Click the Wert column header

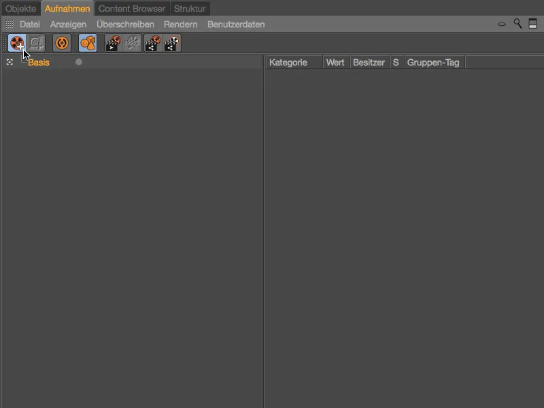pos(336,63)
